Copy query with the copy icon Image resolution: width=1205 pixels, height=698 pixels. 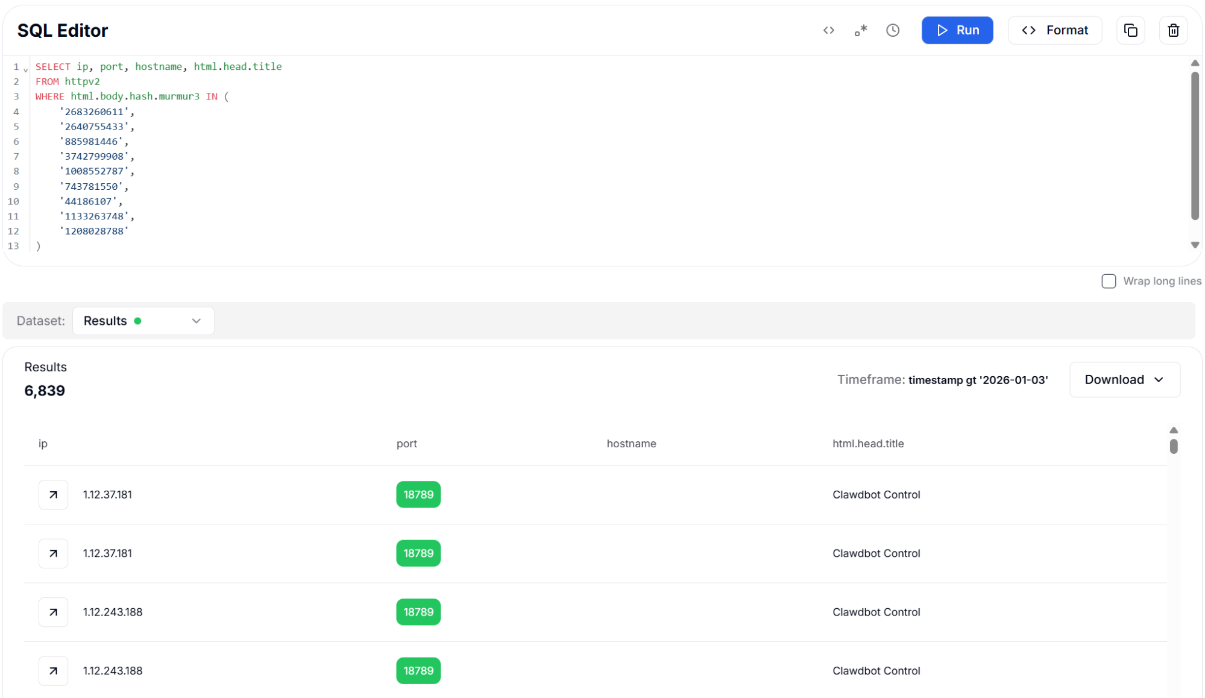pos(1130,30)
